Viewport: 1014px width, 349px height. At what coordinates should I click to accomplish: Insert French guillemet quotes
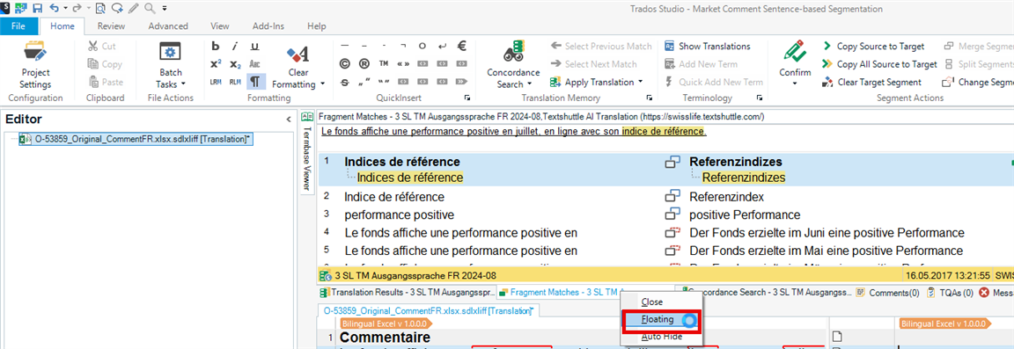click(x=403, y=64)
